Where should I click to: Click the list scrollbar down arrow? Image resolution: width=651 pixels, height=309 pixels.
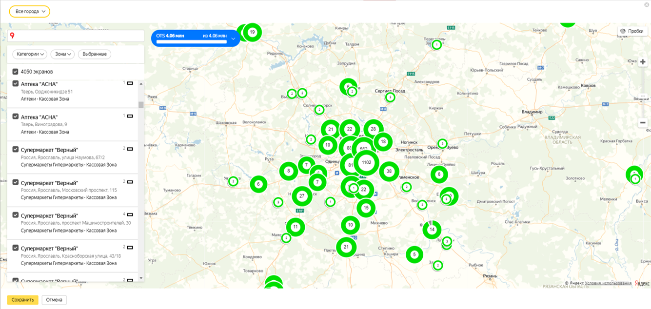(141, 278)
